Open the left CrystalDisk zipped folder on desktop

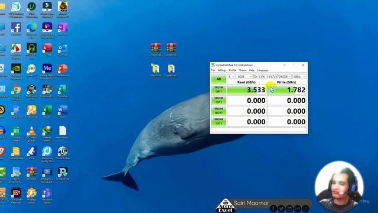point(156,70)
